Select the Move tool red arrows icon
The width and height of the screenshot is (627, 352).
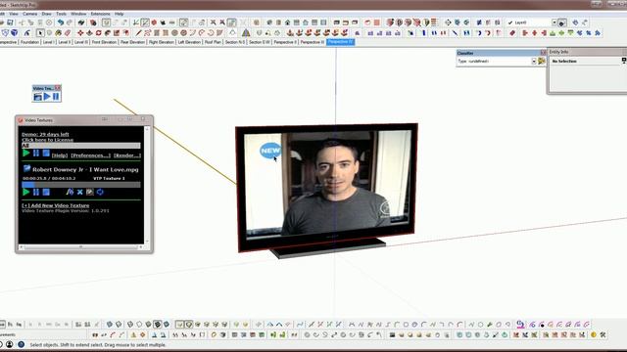point(80,32)
